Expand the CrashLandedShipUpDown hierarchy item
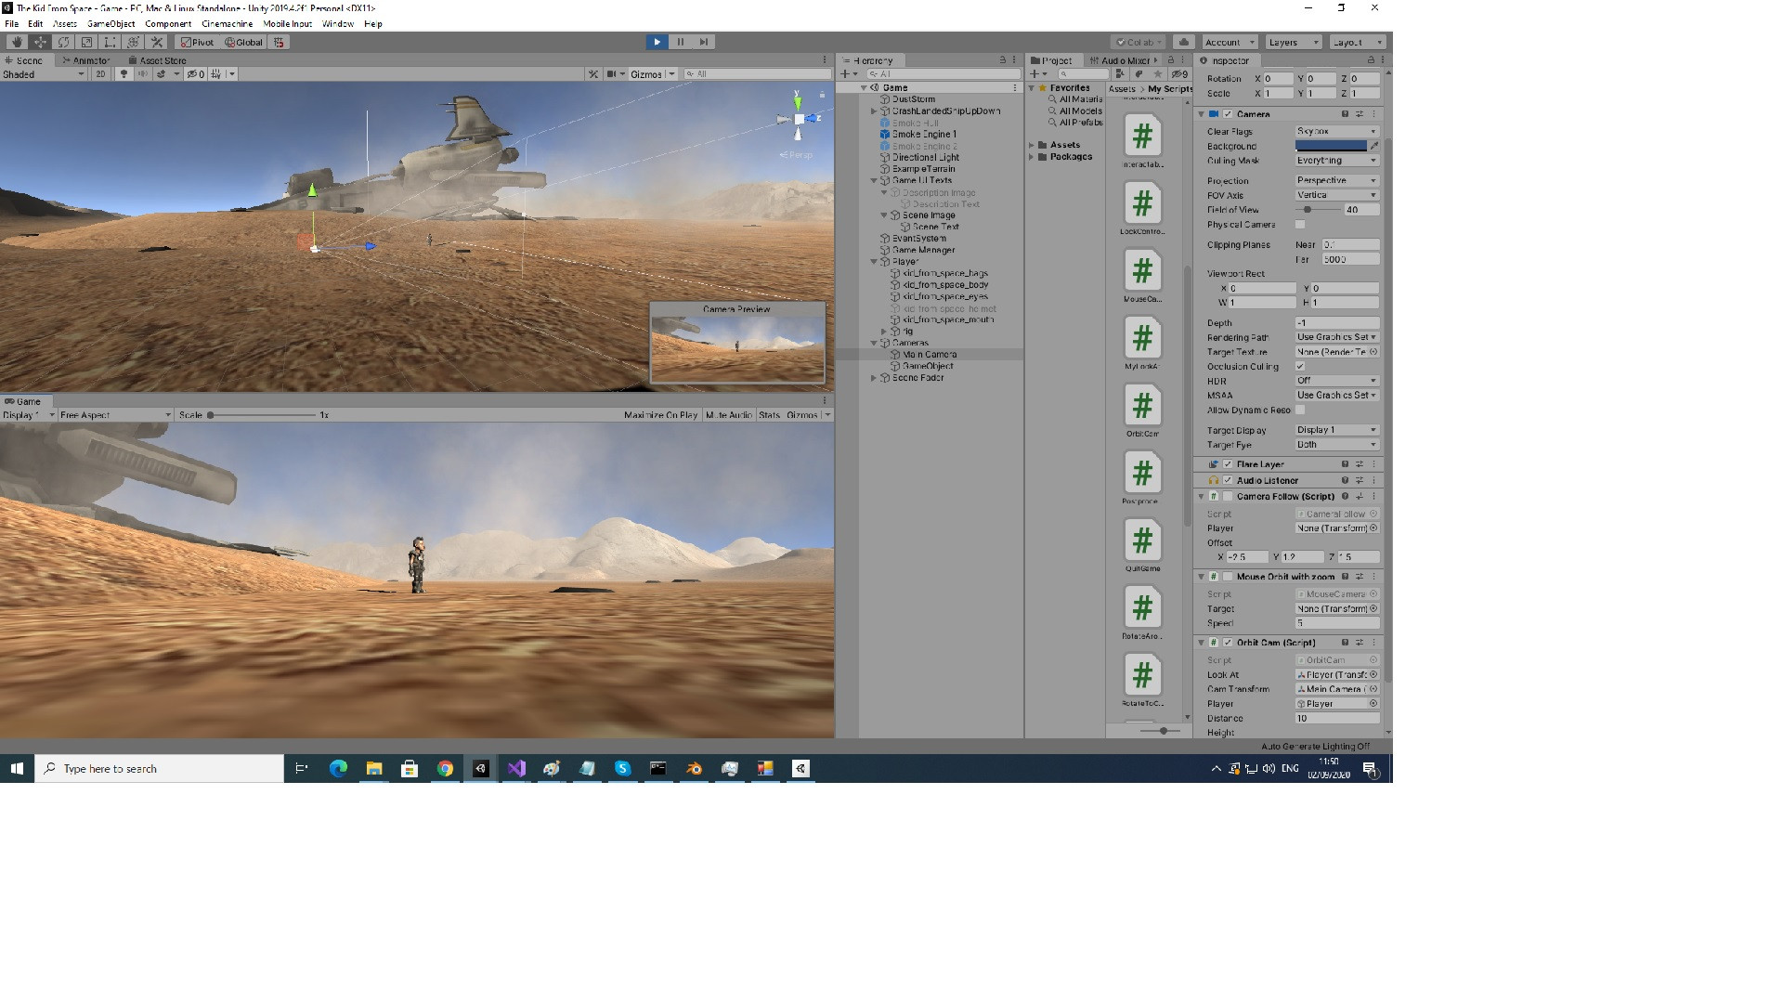The height and width of the screenshot is (1003, 1783). [x=874, y=111]
